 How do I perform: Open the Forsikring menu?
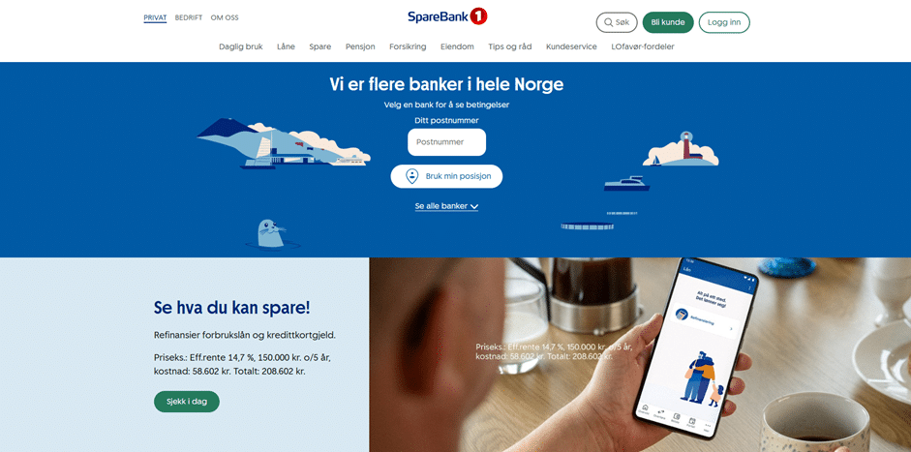(408, 47)
